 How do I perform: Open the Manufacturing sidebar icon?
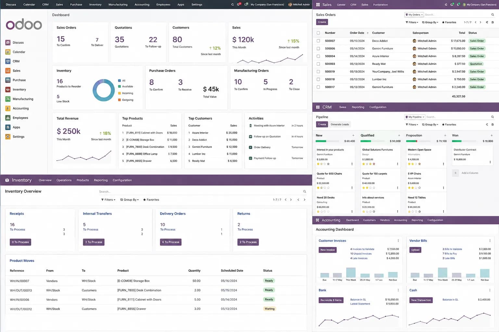[x=8, y=99]
